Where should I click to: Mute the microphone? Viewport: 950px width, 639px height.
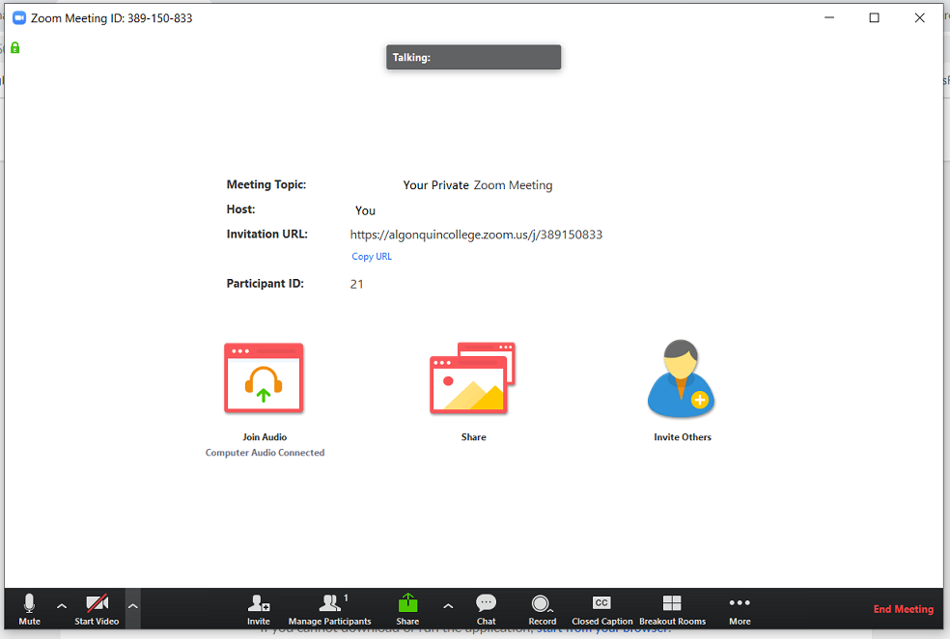pos(29,606)
